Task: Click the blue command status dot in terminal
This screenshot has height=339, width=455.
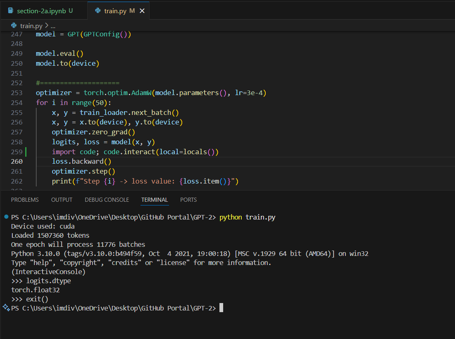Action: point(6,217)
